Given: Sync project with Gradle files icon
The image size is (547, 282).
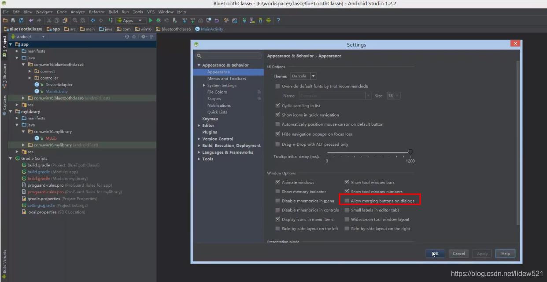Looking at the screenshot, I should tap(244, 20).
